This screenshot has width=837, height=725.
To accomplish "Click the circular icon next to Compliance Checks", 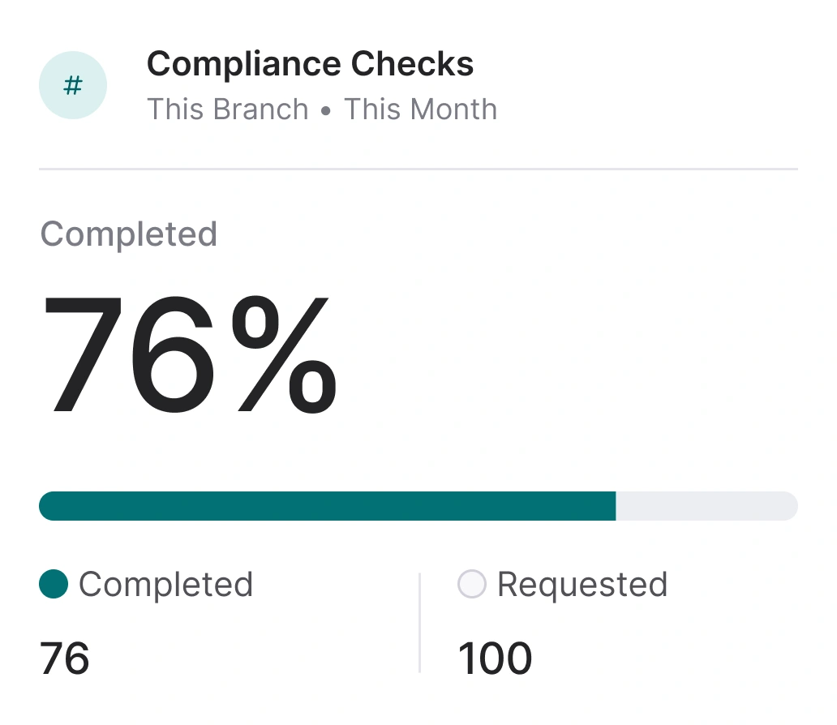I will click(x=73, y=85).
